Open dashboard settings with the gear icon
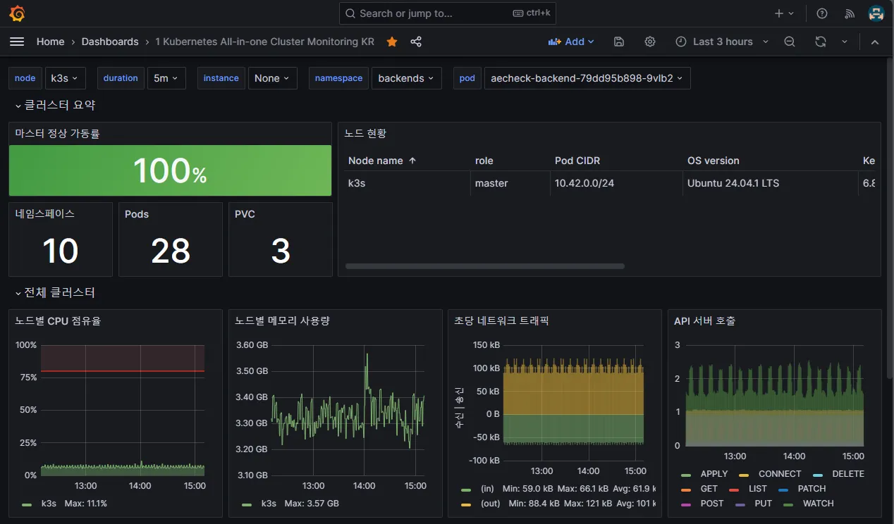 coord(649,42)
